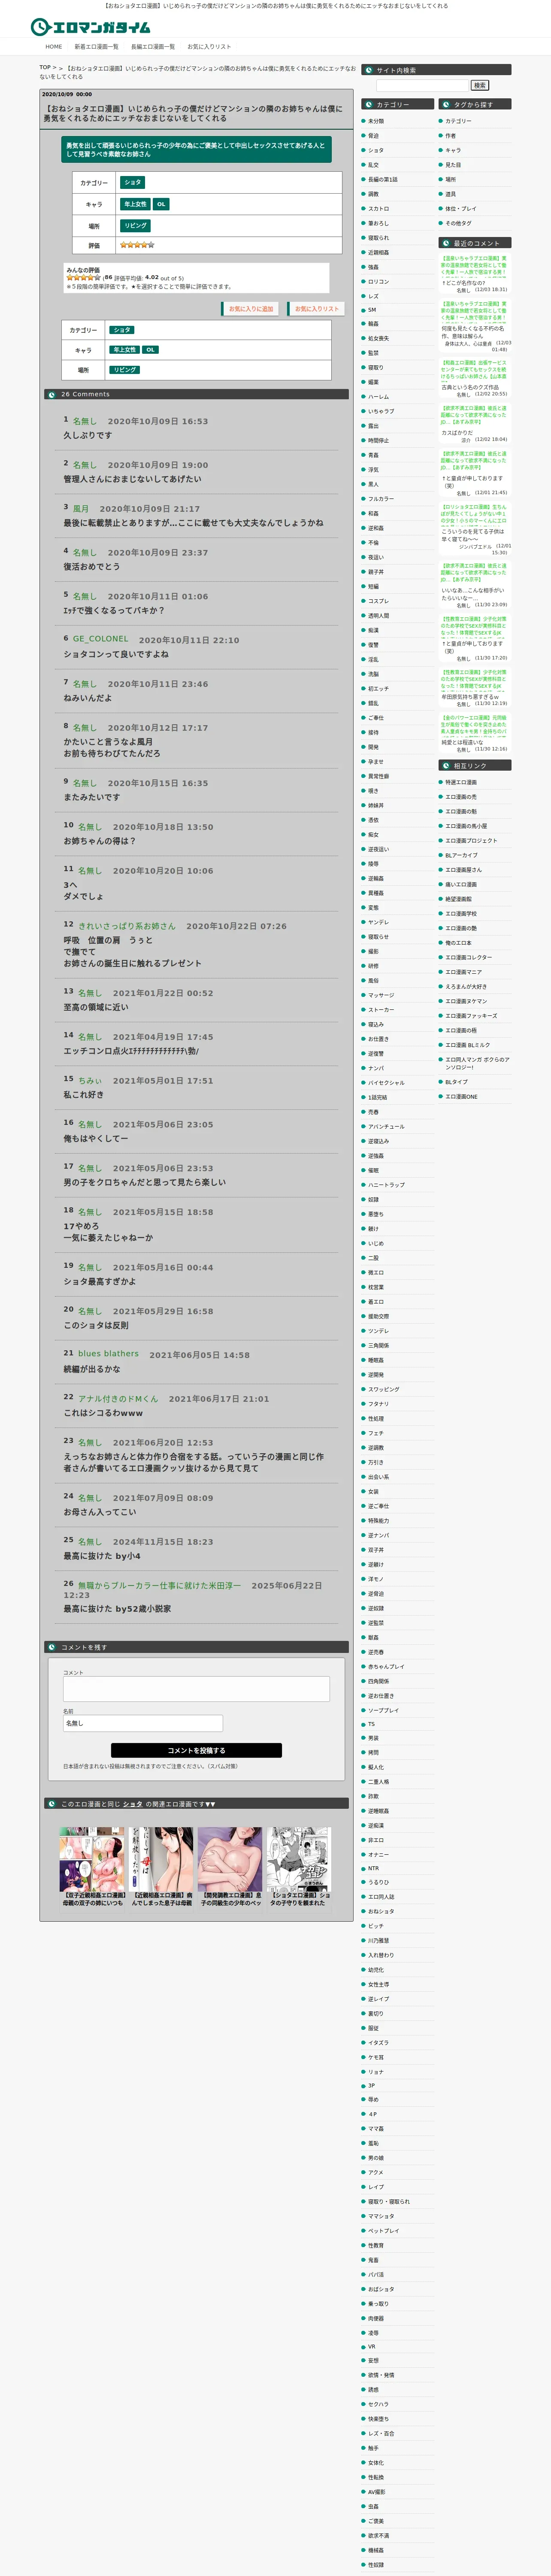
Task: Select 作者 under タグから探す
Action: 450,136
